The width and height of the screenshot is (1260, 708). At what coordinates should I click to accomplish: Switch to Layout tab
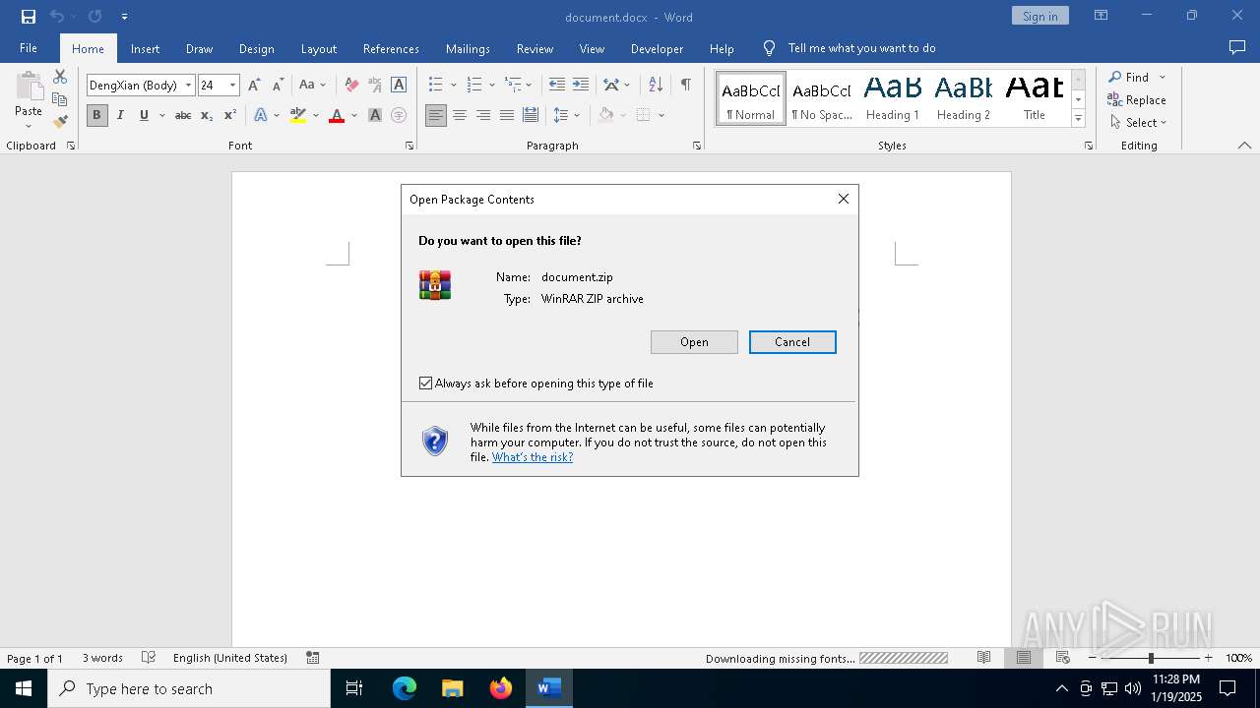point(318,48)
